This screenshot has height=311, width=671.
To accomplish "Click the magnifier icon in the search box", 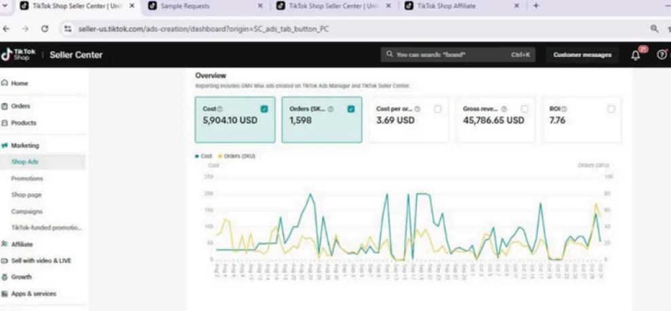I will click(x=389, y=54).
